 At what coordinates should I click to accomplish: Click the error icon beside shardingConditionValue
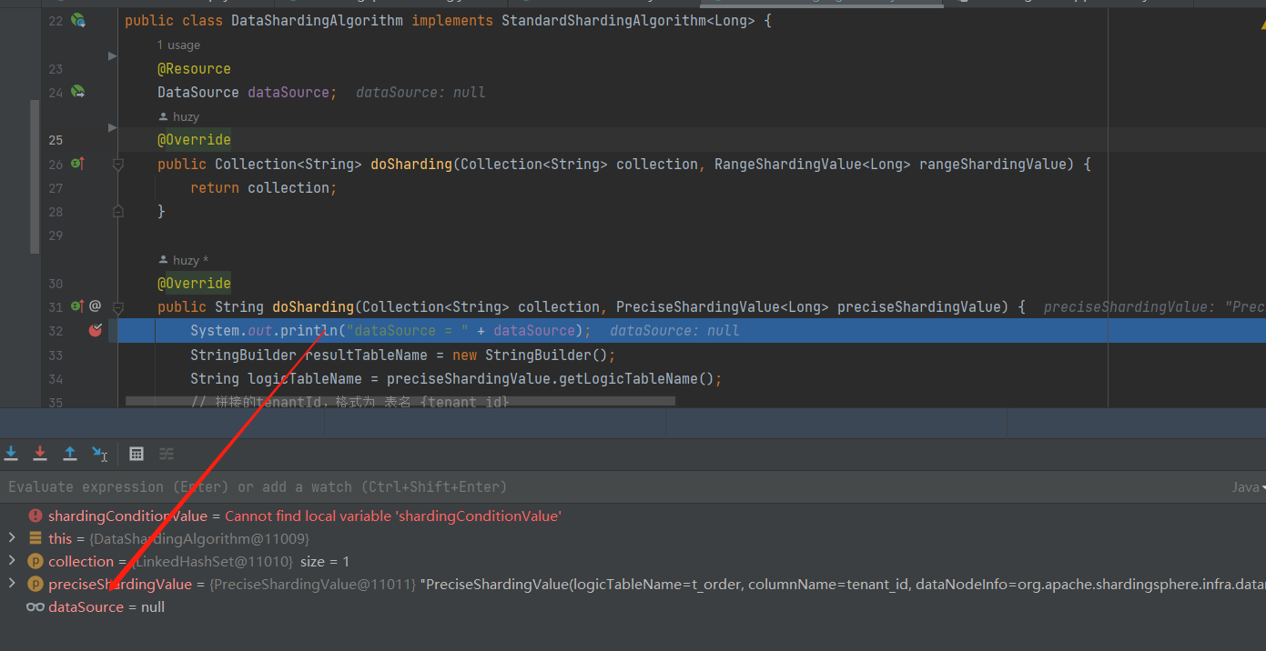pos(35,516)
